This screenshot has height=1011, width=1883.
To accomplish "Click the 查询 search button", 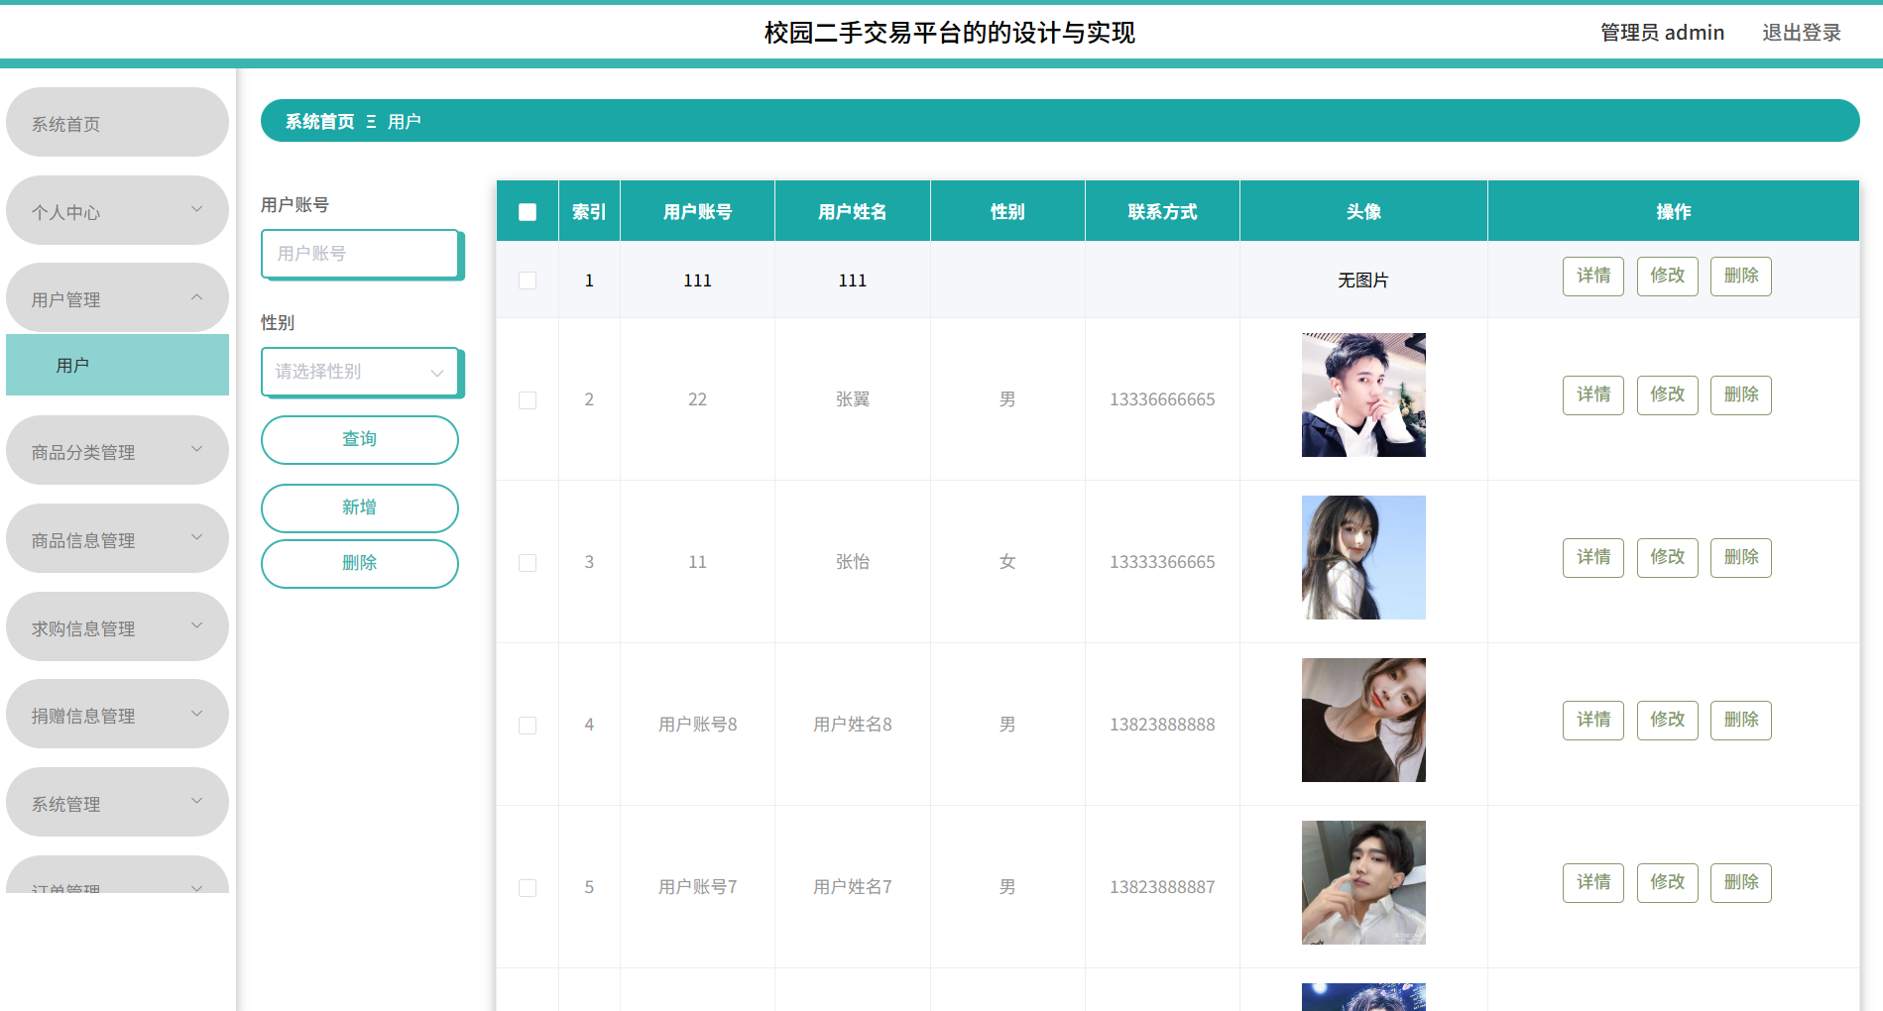I will pos(360,440).
